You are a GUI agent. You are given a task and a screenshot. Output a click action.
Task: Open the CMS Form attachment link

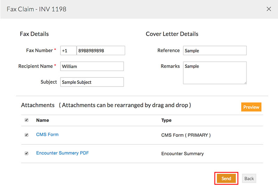click(x=47, y=134)
